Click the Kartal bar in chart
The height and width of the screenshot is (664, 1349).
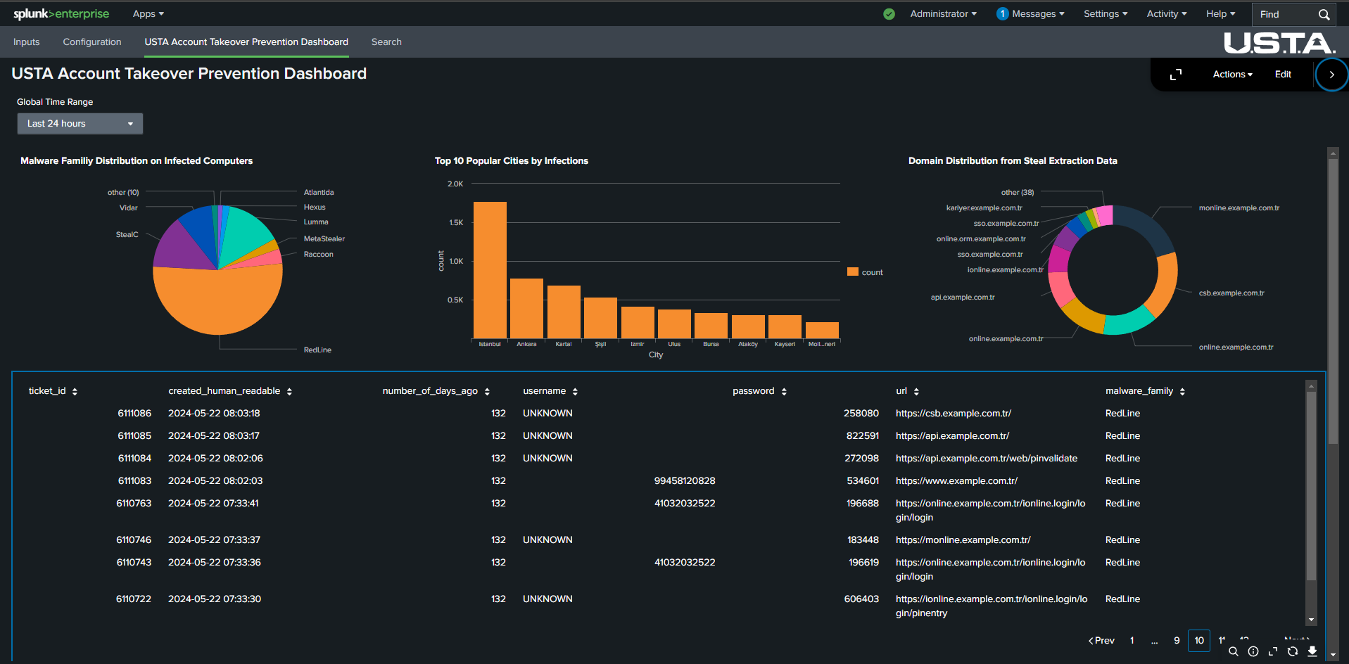[564, 312]
